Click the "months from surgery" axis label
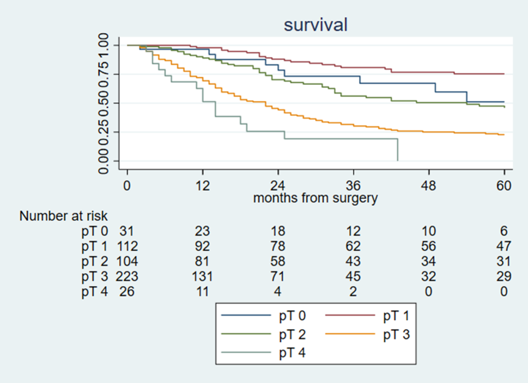Viewport: 528px width, 383px height. pos(315,198)
